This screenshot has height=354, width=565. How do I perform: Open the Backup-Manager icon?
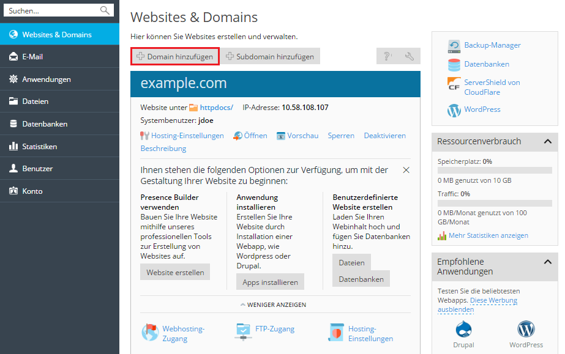click(x=454, y=45)
